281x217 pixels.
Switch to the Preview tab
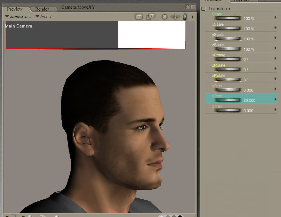coord(15,9)
